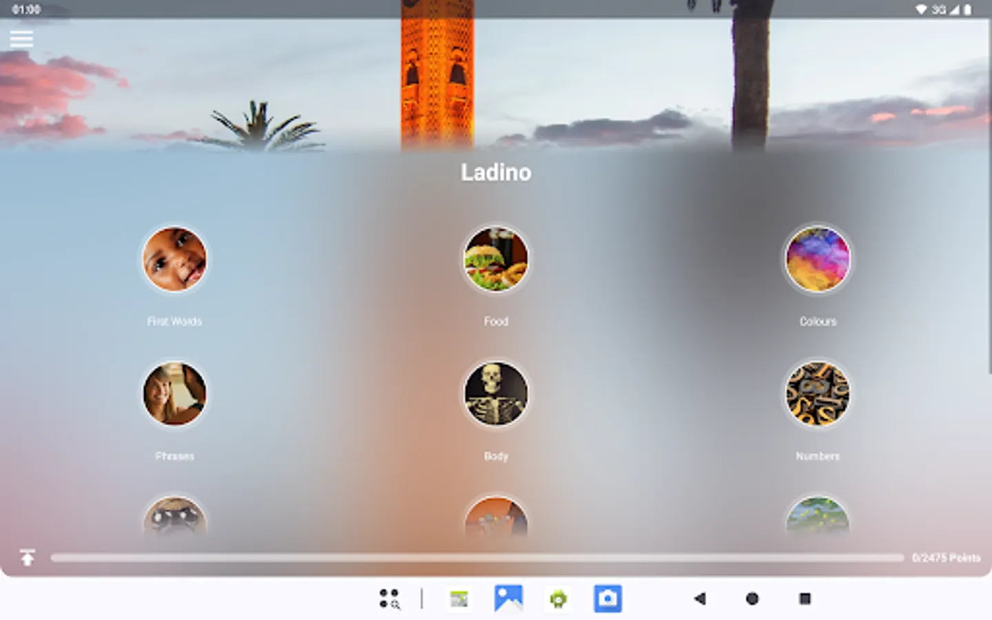Image resolution: width=992 pixels, height=620 pixels.
Task: Open the First Words lesson circle
Action: 174,258
